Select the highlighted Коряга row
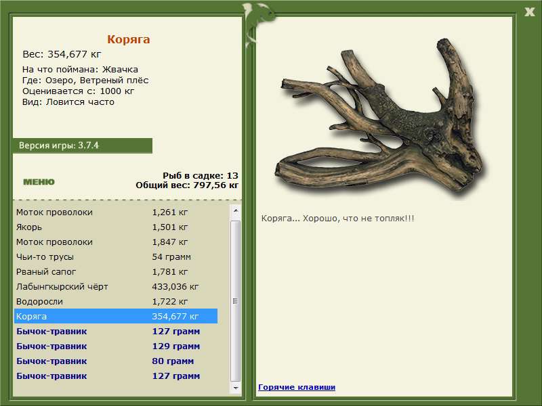The height and width of the screenshot is (406, 542). (115, 317)
